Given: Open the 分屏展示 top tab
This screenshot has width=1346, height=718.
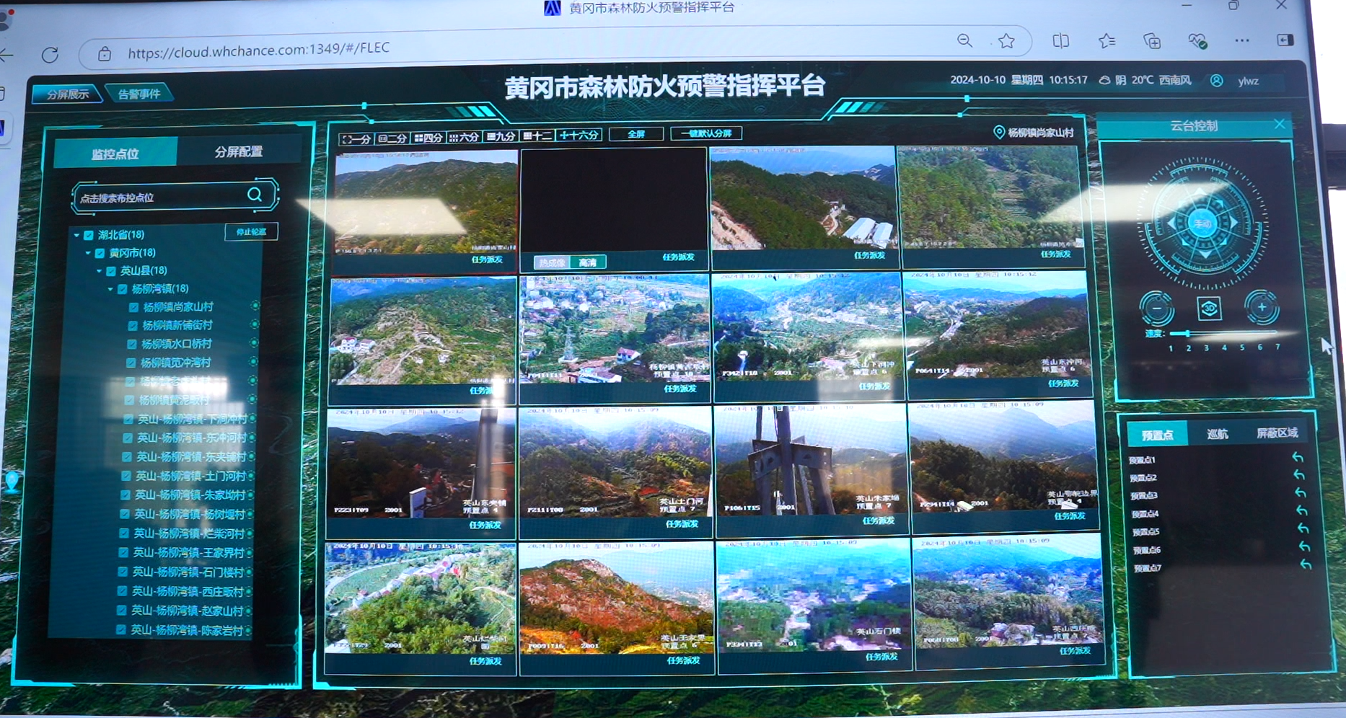Looking at the screenshot, I should coord(68,94).
